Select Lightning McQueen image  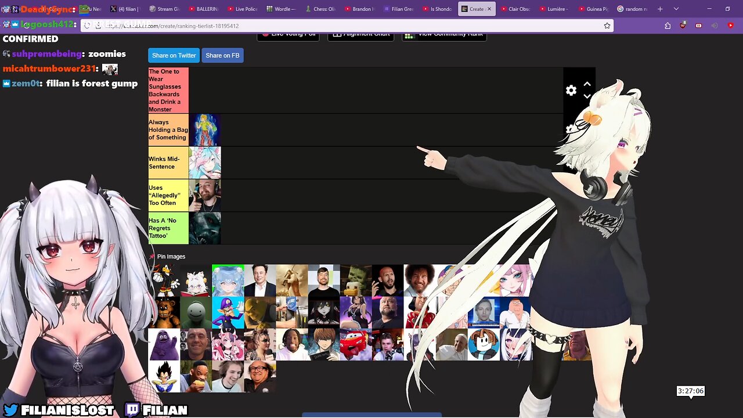click(356, 344)
